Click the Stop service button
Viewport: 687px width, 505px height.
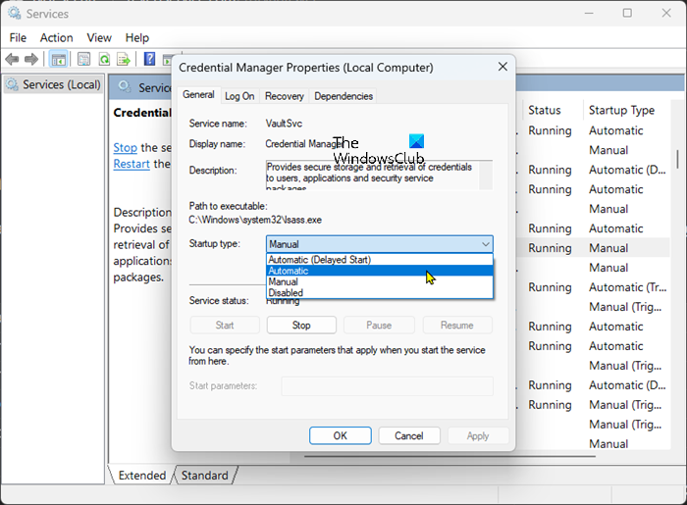click(301, 326)
